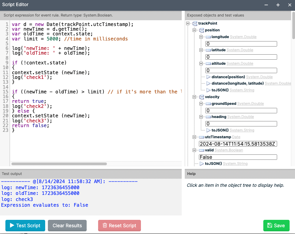Edit the valid test value field
The image size is (295, 234).
pyautogui.click(x=238, y=157)
